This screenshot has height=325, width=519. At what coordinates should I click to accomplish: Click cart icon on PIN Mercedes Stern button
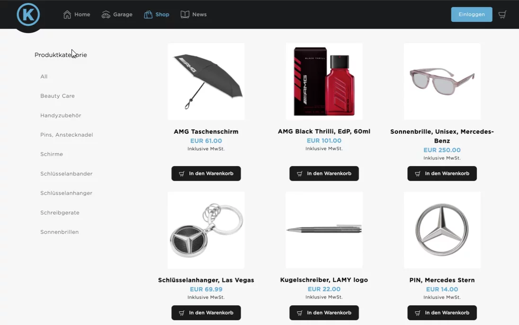418,313
